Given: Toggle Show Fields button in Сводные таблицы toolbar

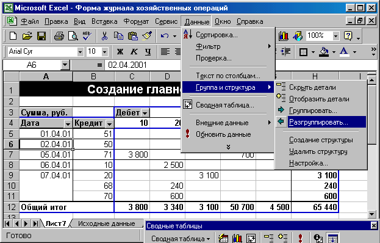Looking at the screenshot, I should click(x=332, y=238).
